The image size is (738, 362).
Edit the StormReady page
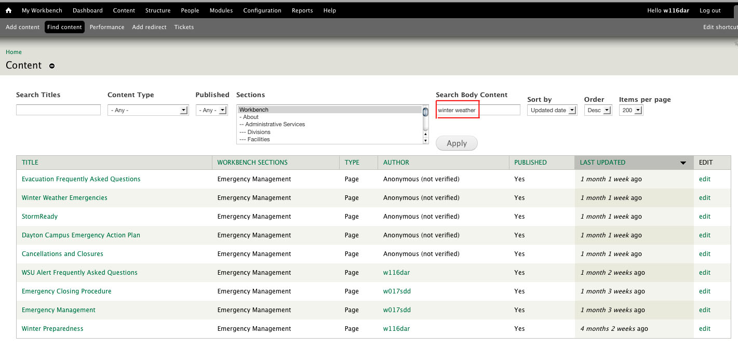704,217
